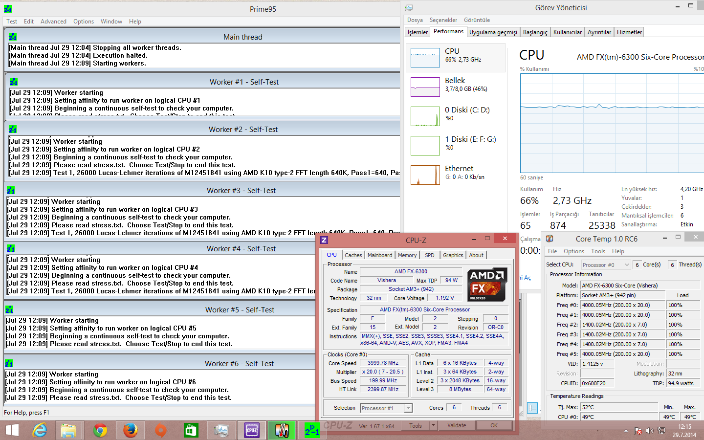
Task: Click the Prime95 Main thread window icon
Action: pyautogui.click(x=13, y=37)
